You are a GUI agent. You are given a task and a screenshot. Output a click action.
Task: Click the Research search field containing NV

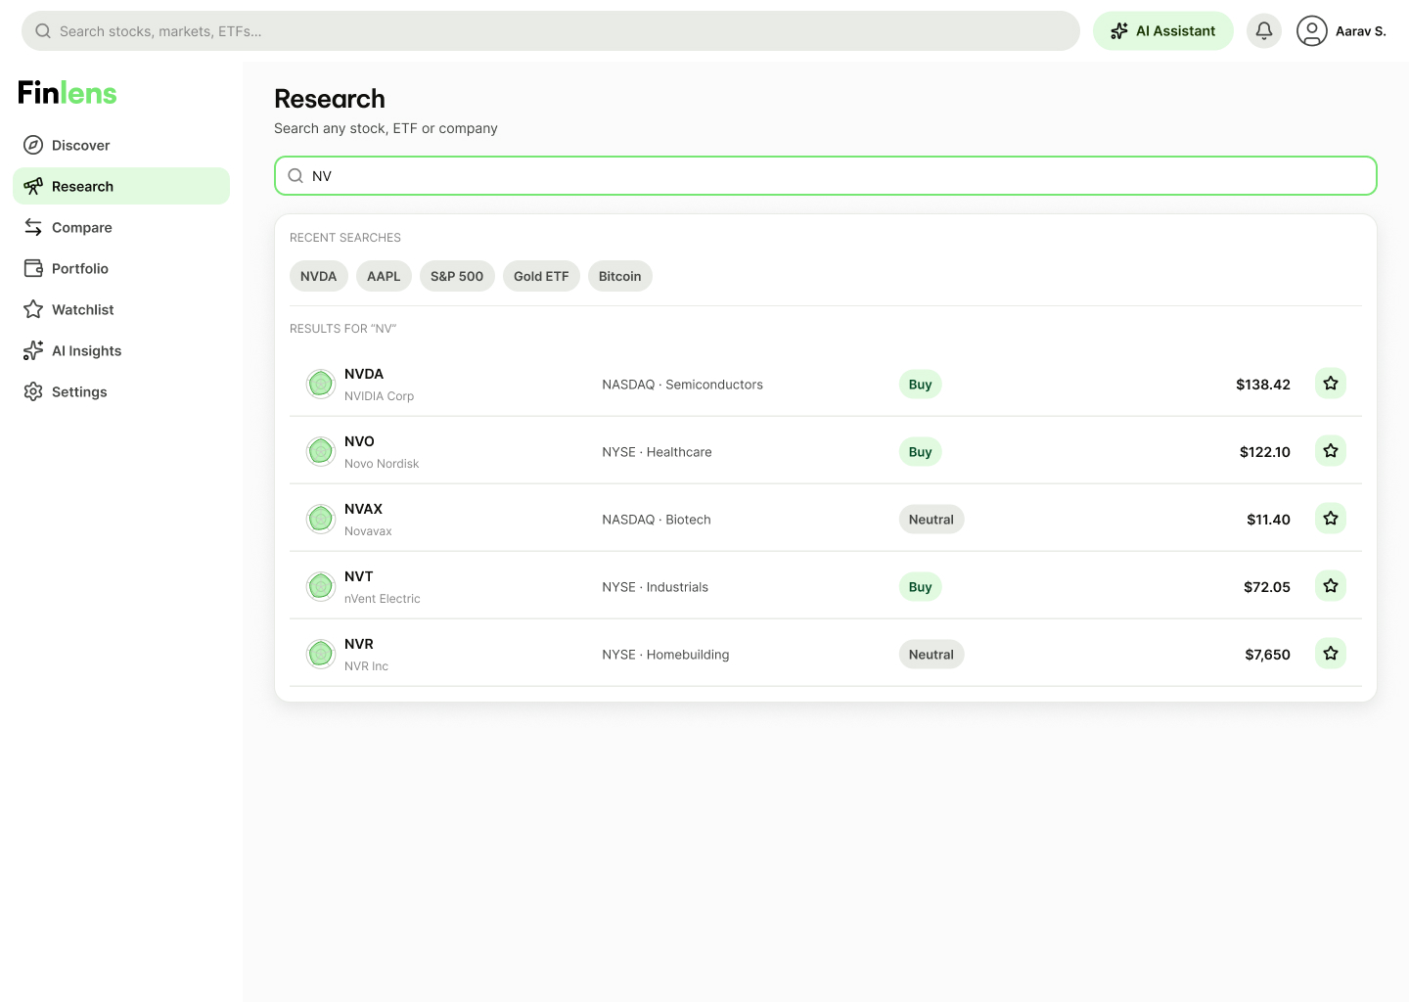tap(826, 176)
